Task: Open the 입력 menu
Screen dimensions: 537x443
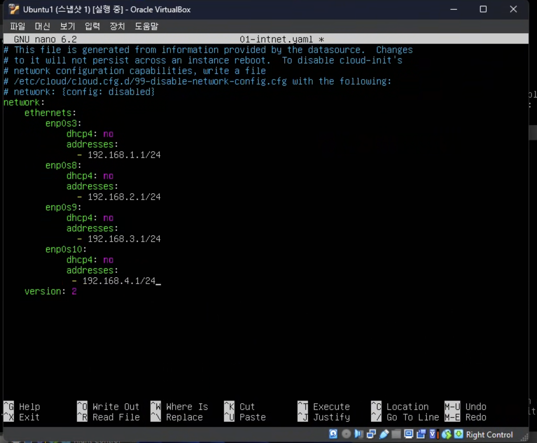Action: click(92, 26)
